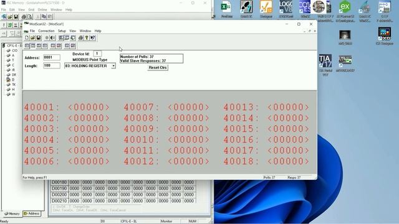
Task: Open ModScan32 Setup menu
Action: [62, 30]
